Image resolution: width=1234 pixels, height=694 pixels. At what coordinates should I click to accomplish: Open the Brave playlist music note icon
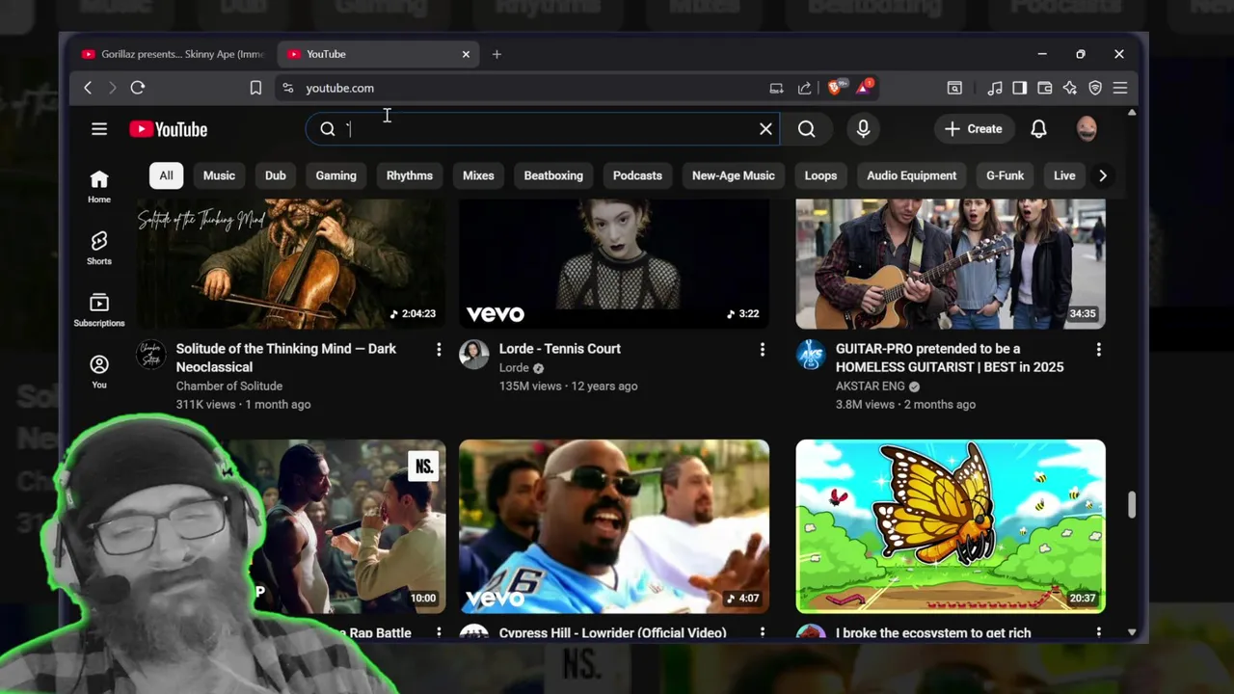pyautogui.click(x=995, y=88)
